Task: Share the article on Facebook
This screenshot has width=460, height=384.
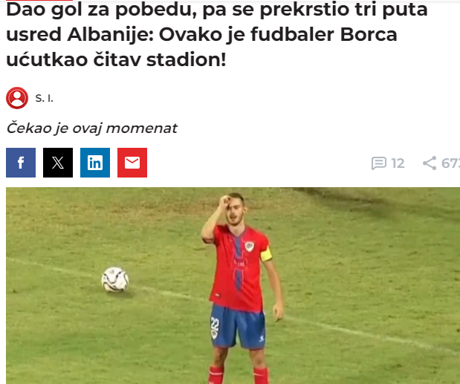Action: tap(21, 163)
